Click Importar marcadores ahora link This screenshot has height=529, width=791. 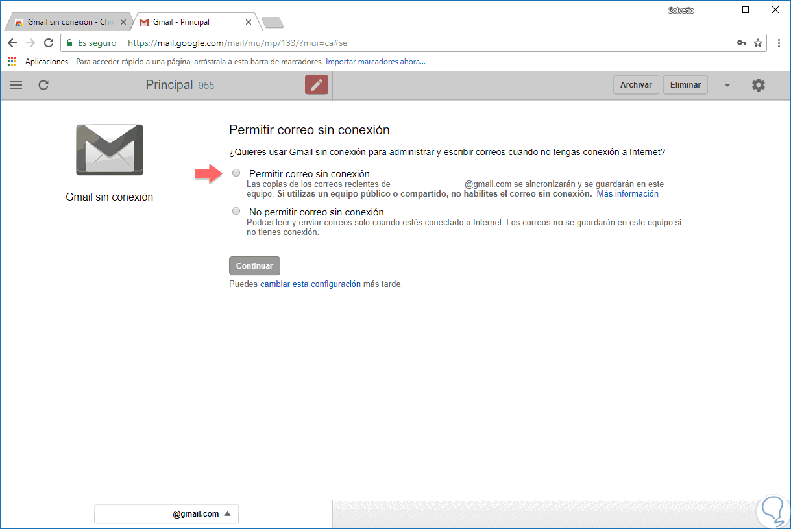(x=376, y=62)
